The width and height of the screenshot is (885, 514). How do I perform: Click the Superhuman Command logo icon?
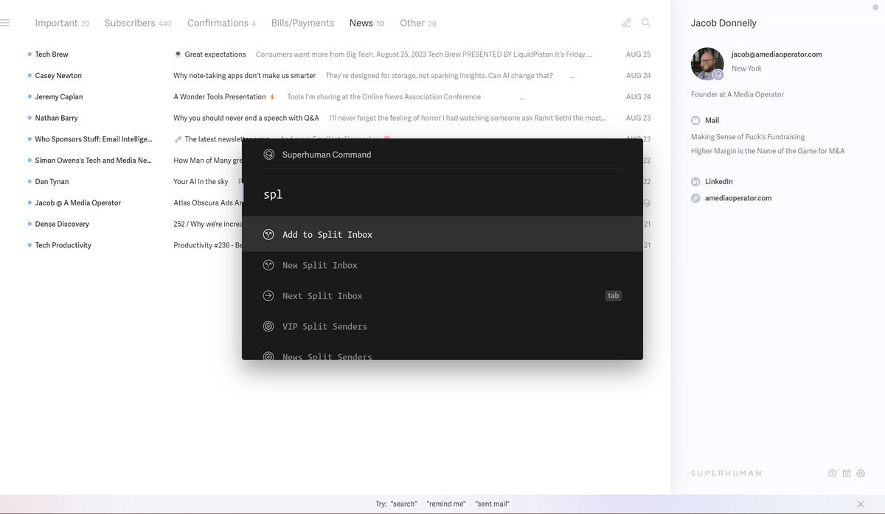point(269,155)
